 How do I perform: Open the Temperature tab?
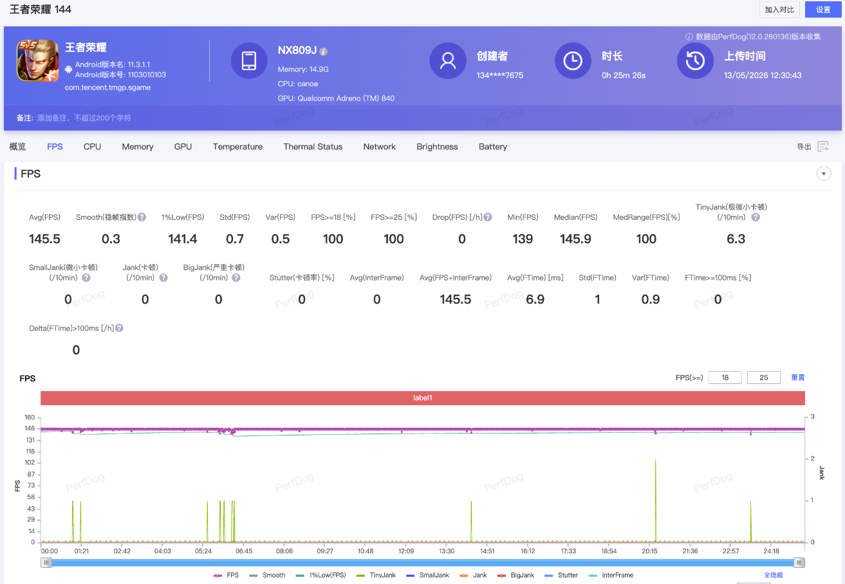[x=237, y=147]
